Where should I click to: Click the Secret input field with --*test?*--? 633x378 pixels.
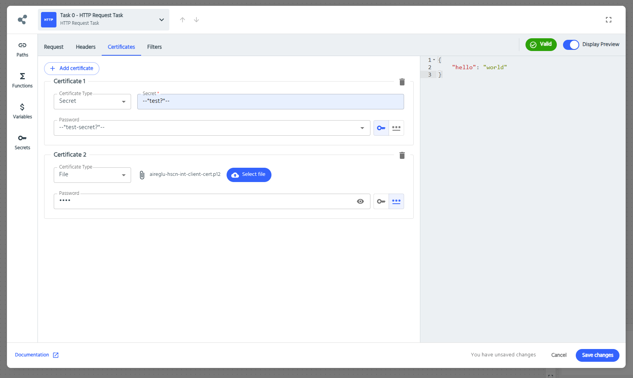tap(271, 102)
